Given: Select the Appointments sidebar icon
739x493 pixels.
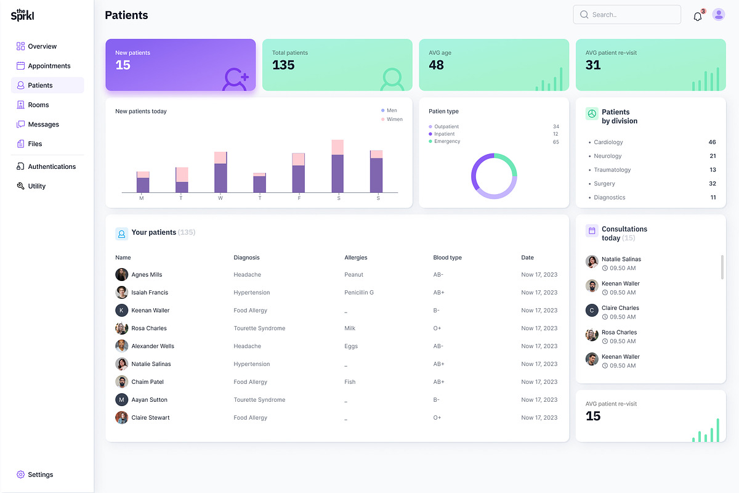Looking at the screenshot, I should click(x=20, y=65).
